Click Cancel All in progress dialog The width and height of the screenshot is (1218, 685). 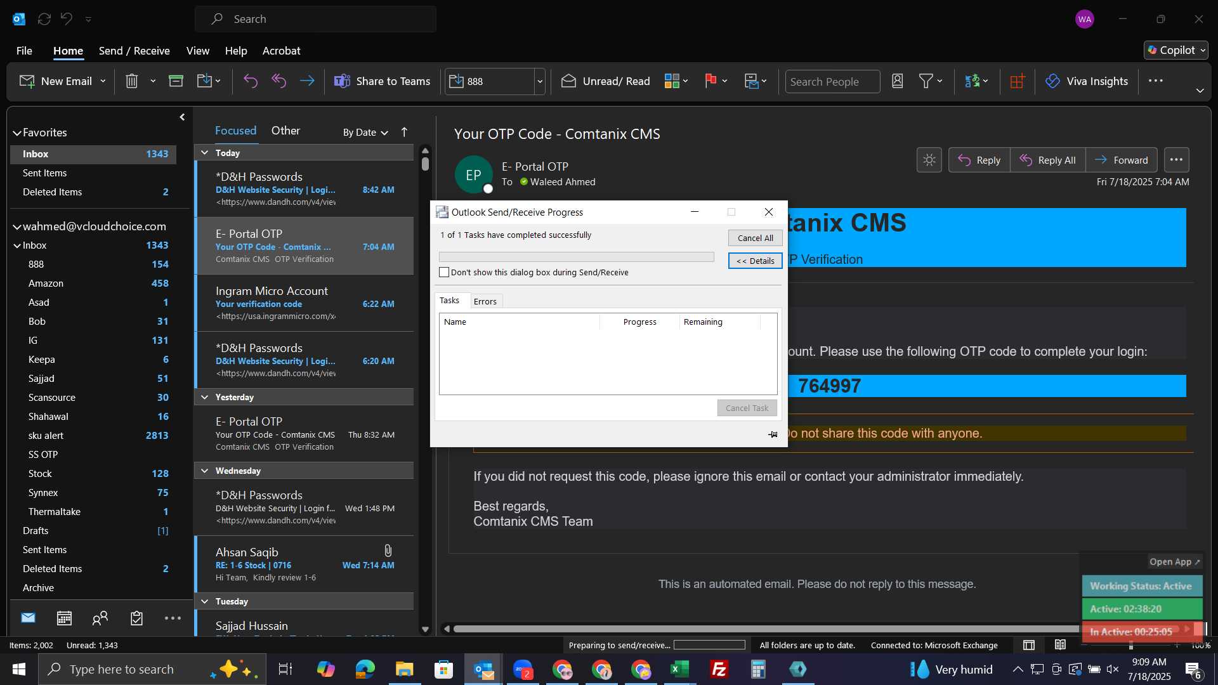point(755,238)
